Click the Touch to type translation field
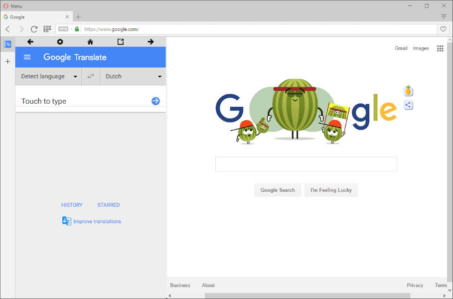Screen dimensions: 453x299 click(86, 101)
